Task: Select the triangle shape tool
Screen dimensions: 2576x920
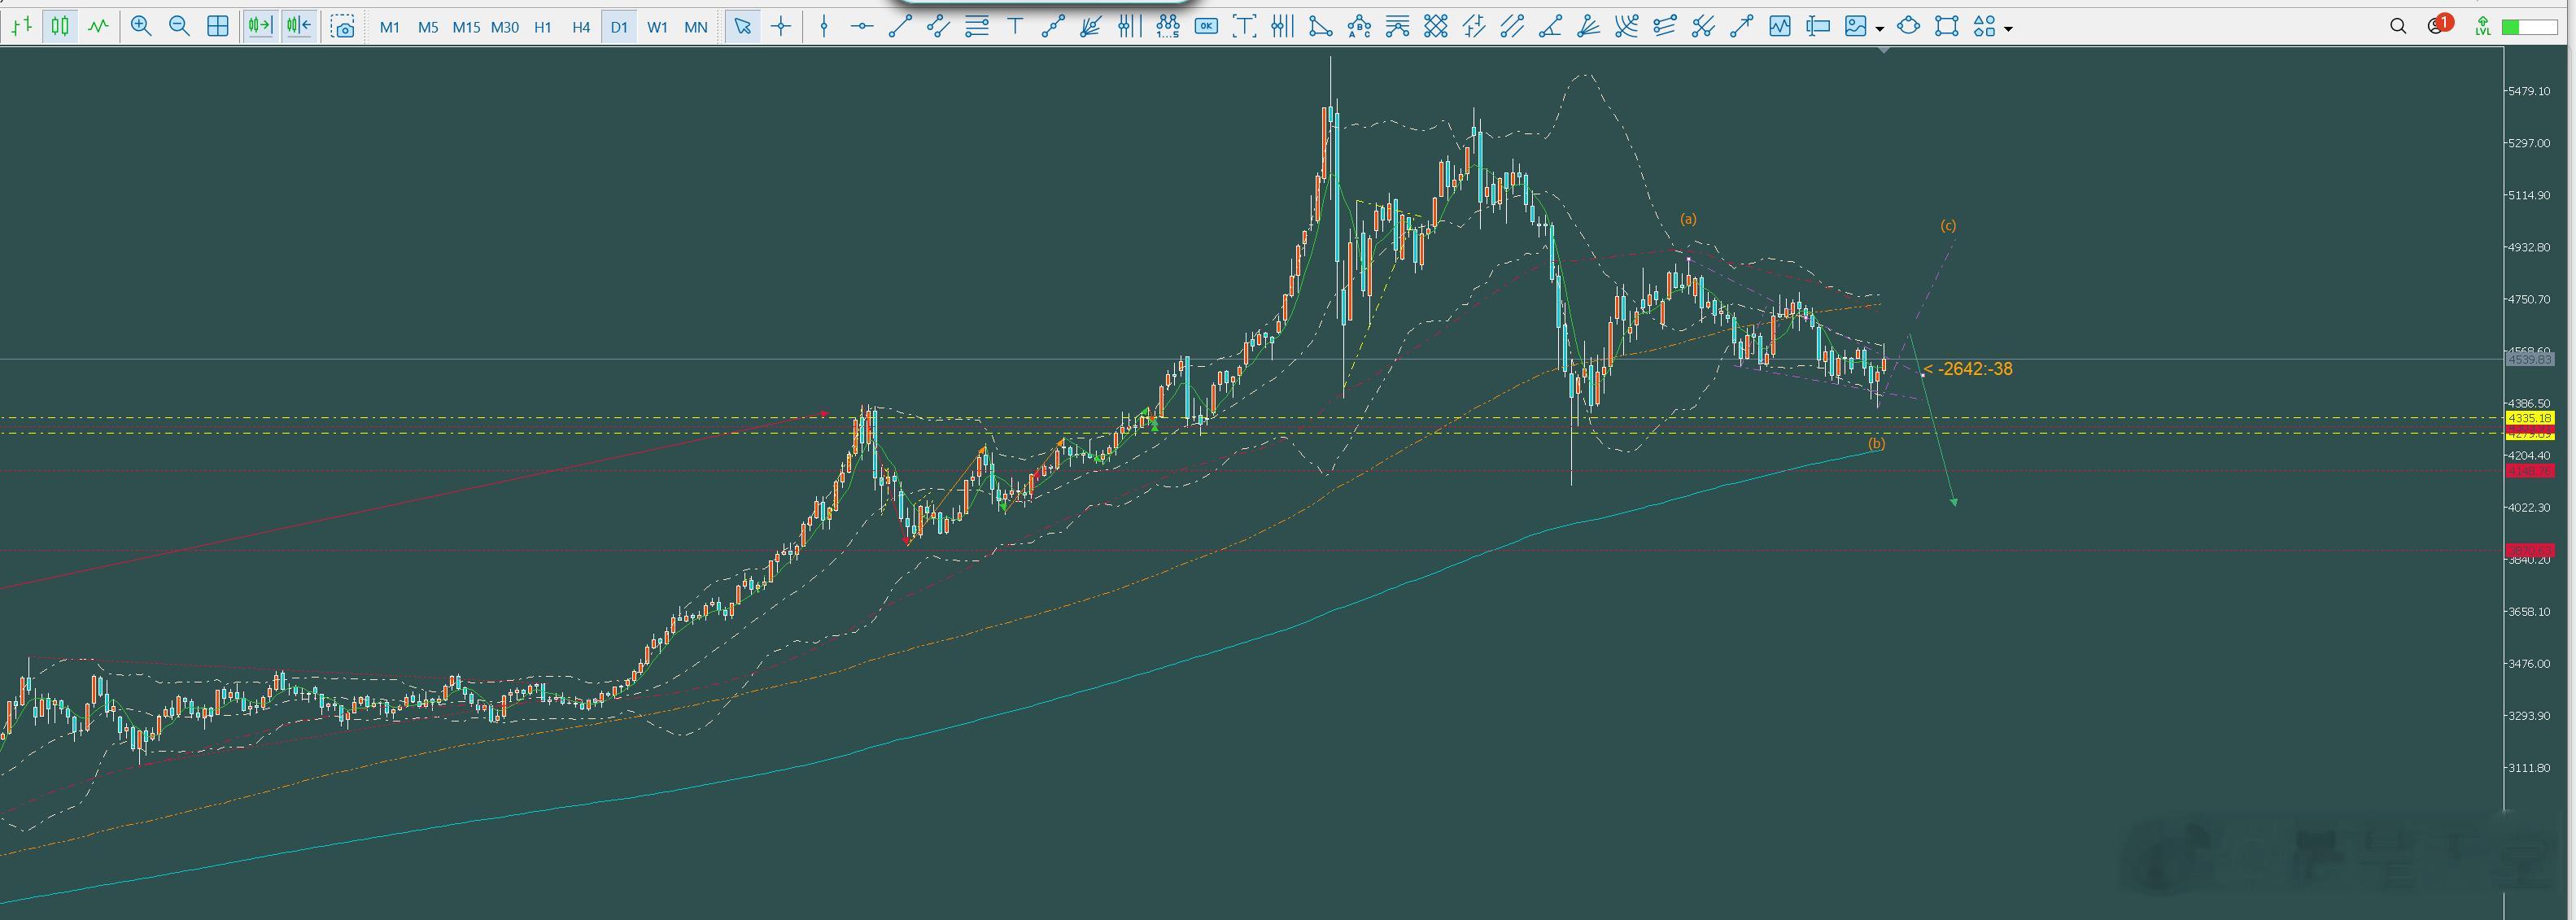Action: [x=1320, y=27]
